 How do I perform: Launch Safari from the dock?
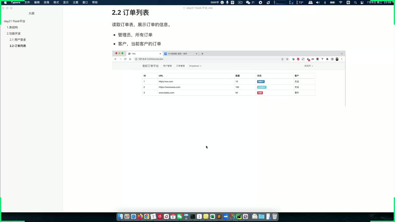(133, 217)
